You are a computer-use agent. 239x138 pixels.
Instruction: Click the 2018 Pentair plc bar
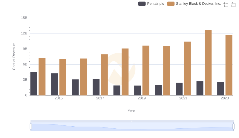tap(117, 90)
